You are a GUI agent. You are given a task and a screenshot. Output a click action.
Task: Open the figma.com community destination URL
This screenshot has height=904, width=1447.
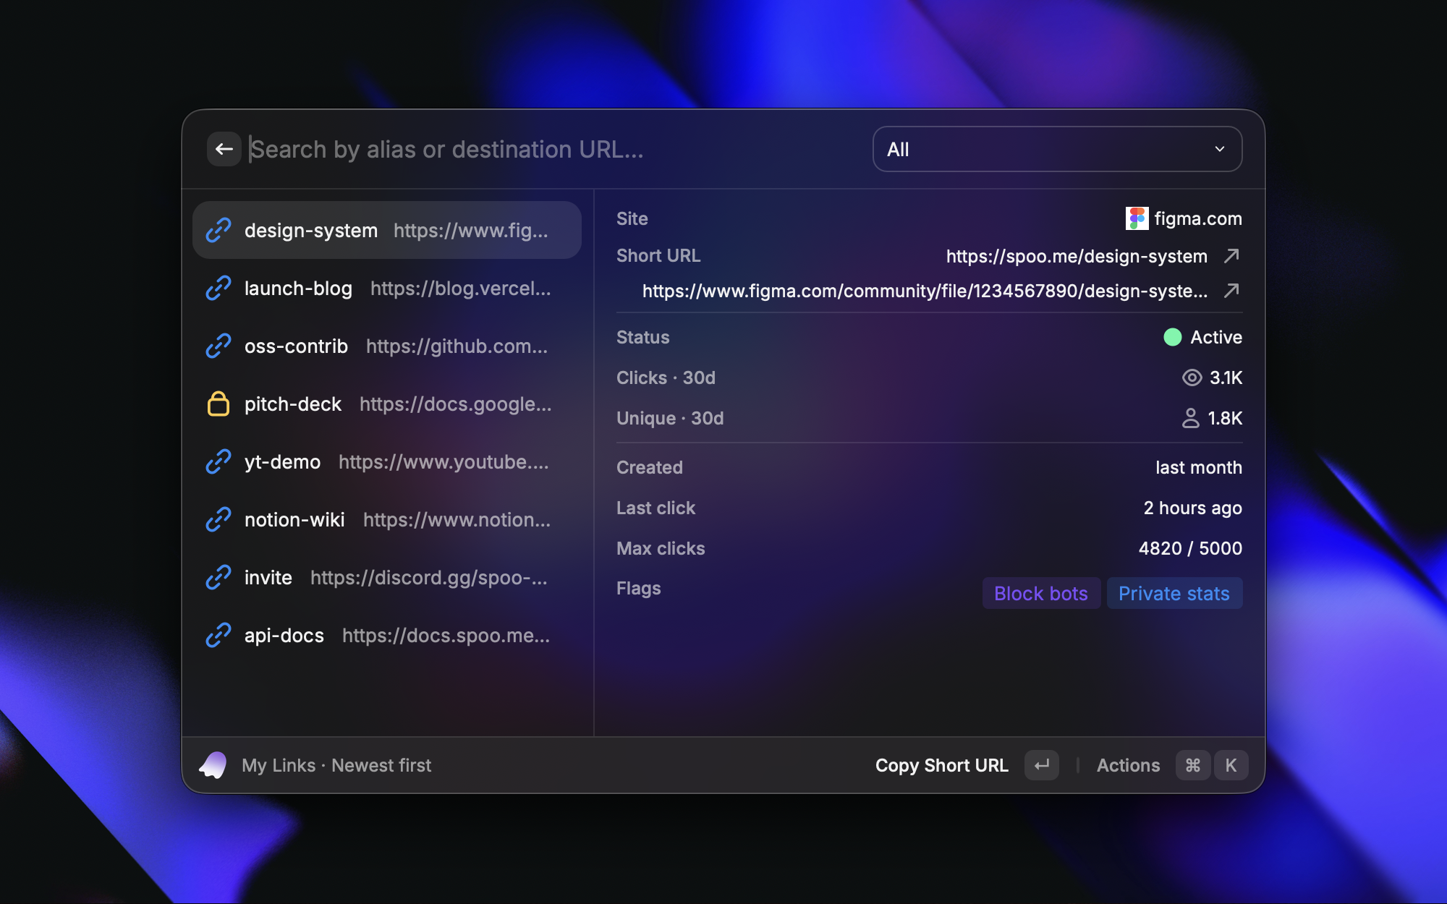[925, 291]
